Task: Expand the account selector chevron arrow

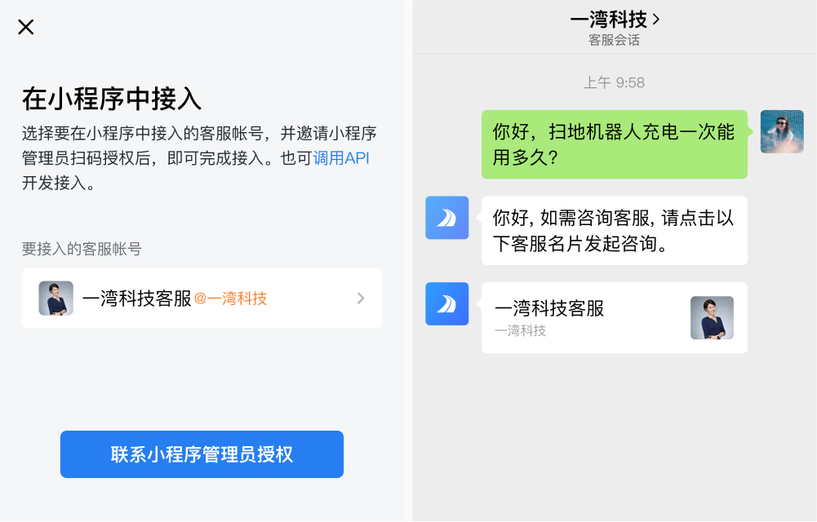Action: (x=361, y=299)
